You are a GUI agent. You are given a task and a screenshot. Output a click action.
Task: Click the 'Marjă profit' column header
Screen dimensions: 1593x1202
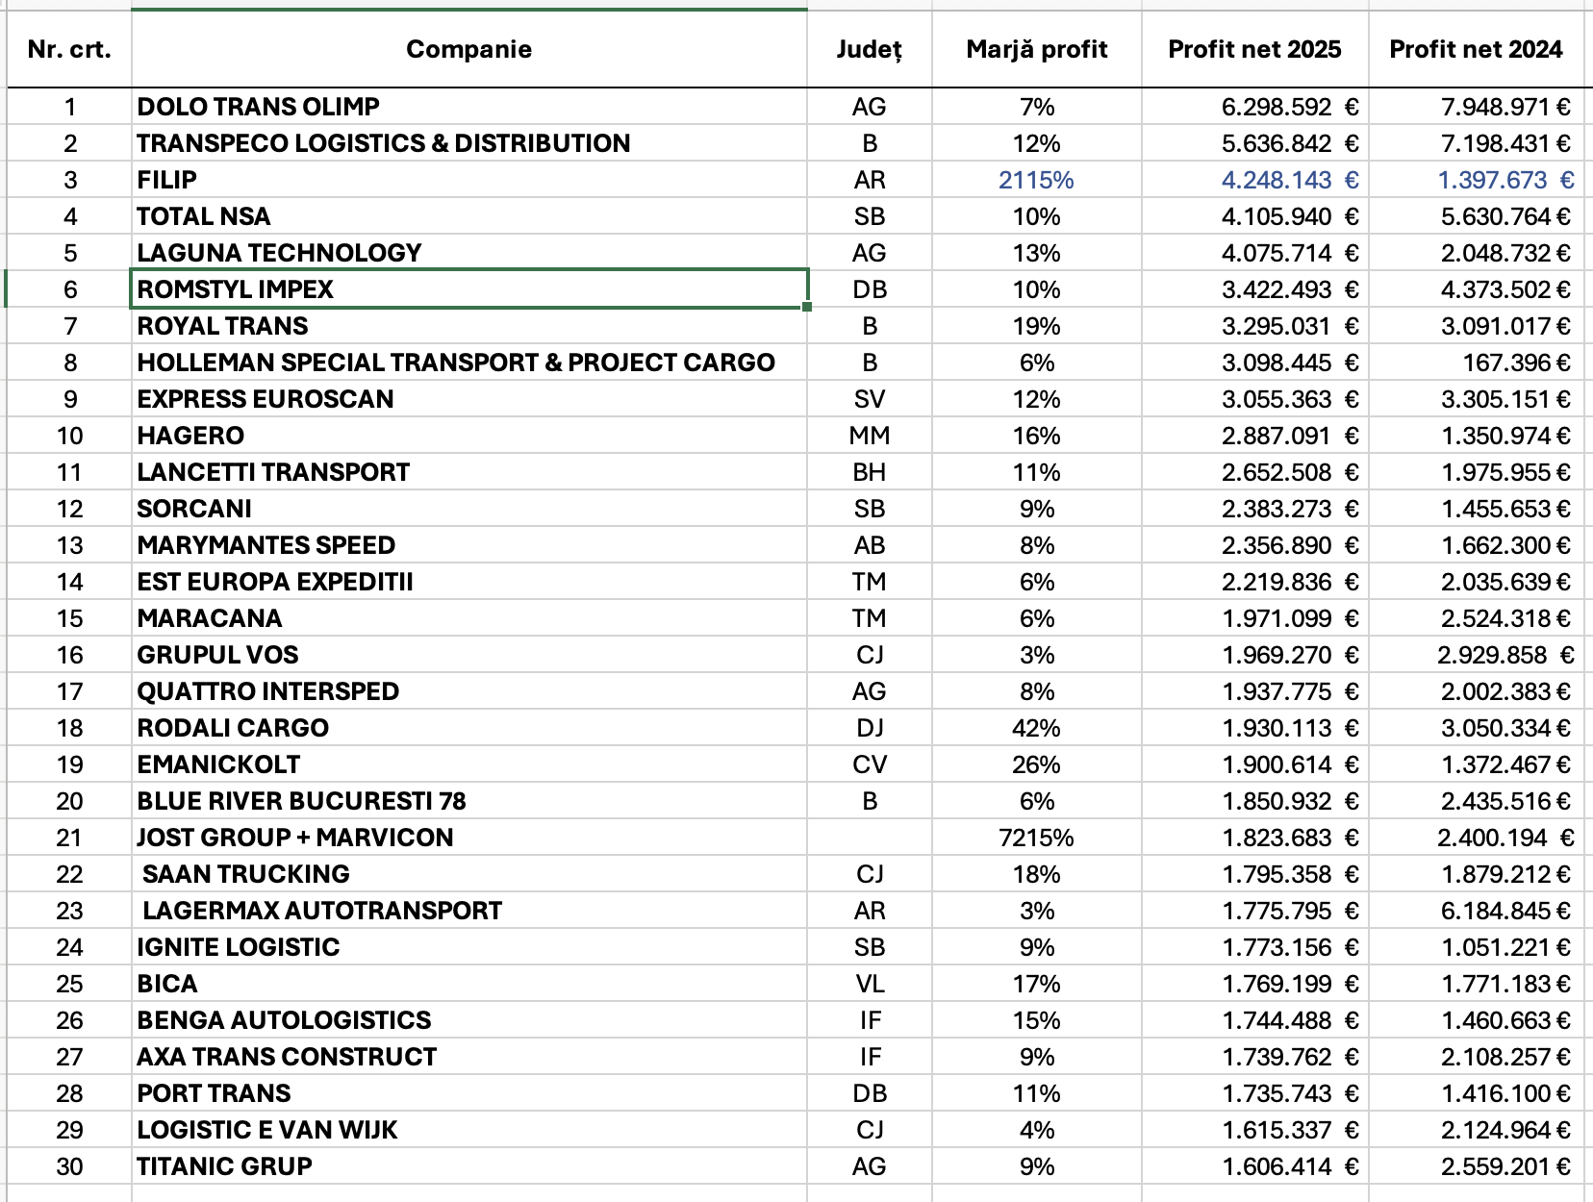[1037, 49]
